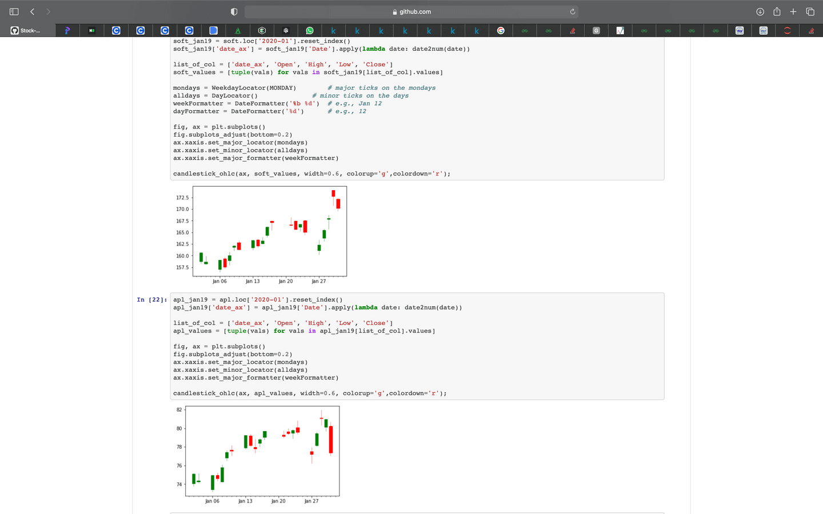Click the 74 y-axis label

tap(179, 484)
